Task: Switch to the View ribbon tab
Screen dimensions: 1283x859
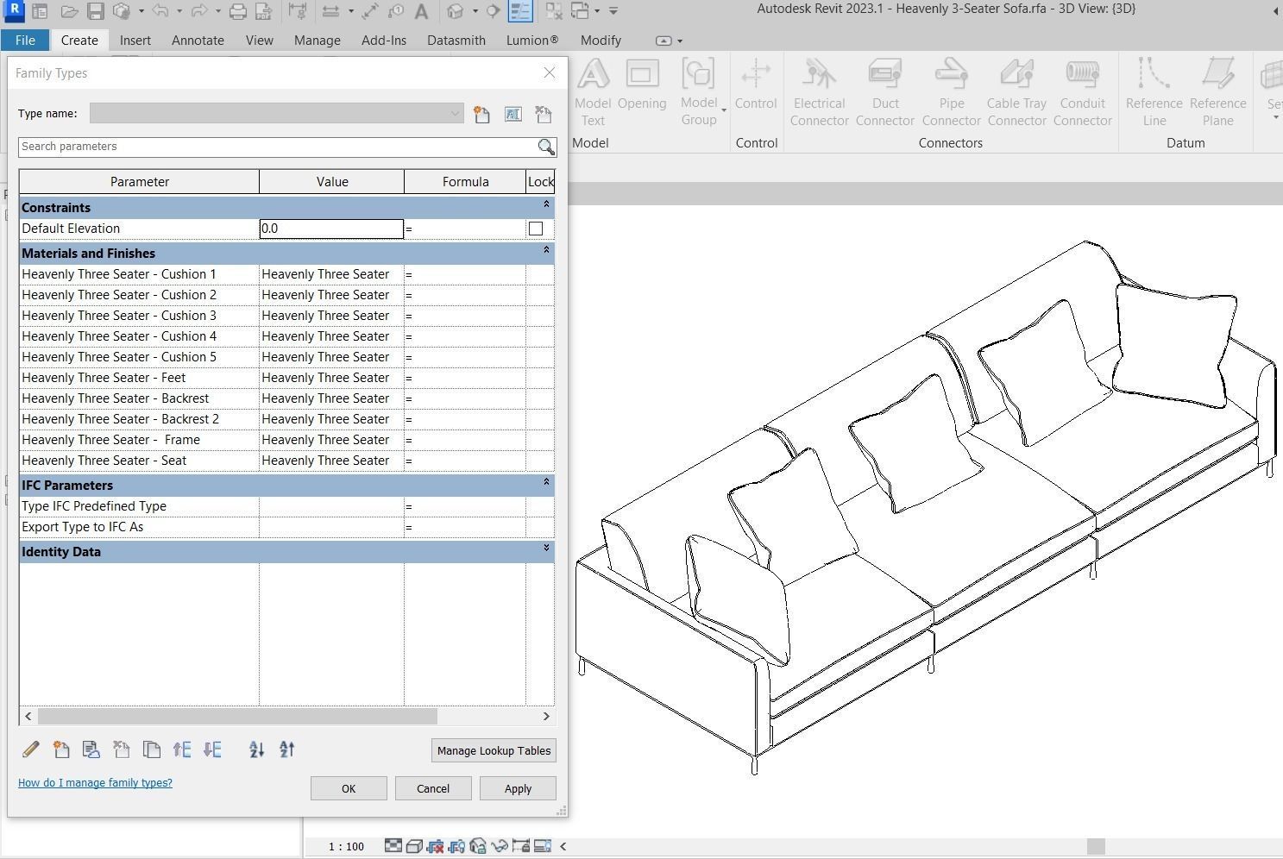Action: tap(259, 41)
